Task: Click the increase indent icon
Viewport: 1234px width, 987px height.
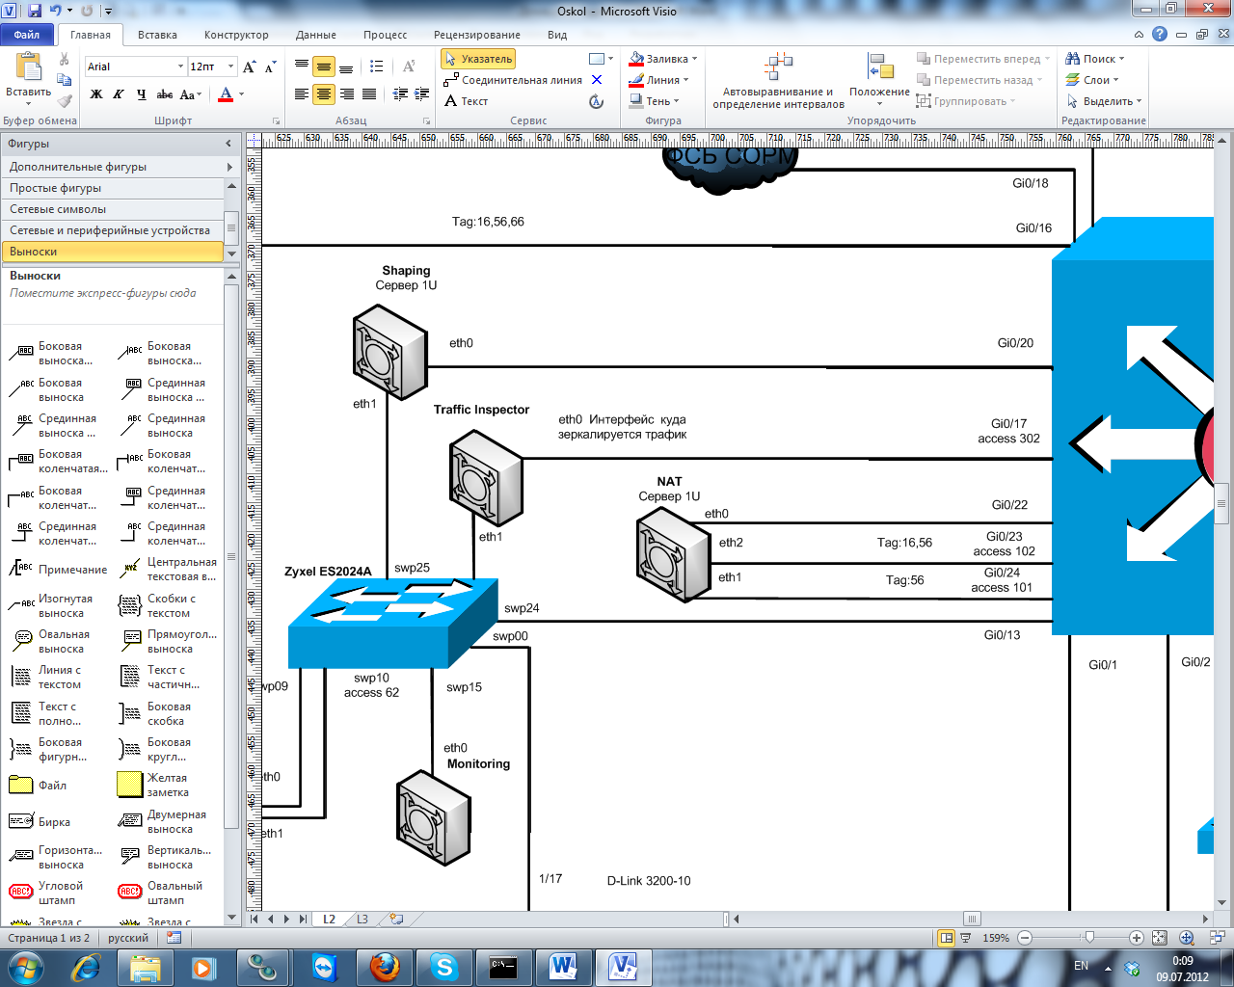Action: (422, 94)
